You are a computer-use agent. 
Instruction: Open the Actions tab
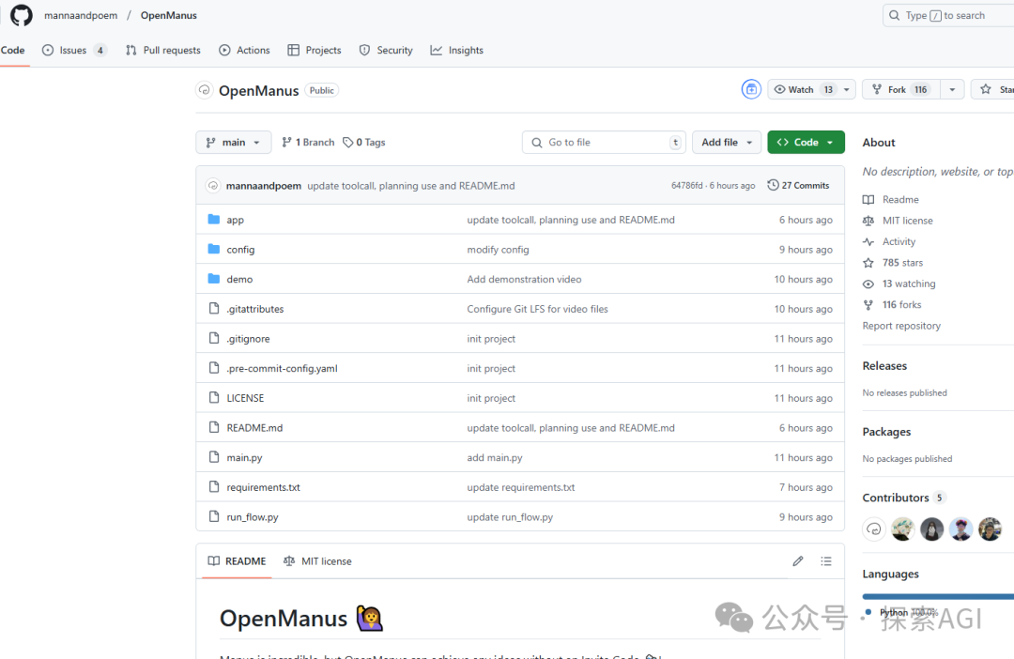tap(244, 50)
